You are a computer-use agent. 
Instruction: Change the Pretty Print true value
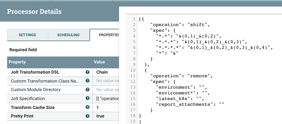pyautogui.click(x=100, y=116)
